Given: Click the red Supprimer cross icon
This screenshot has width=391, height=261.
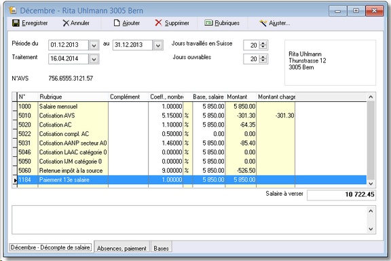Looking at the screenshot, I should (158, 23).
